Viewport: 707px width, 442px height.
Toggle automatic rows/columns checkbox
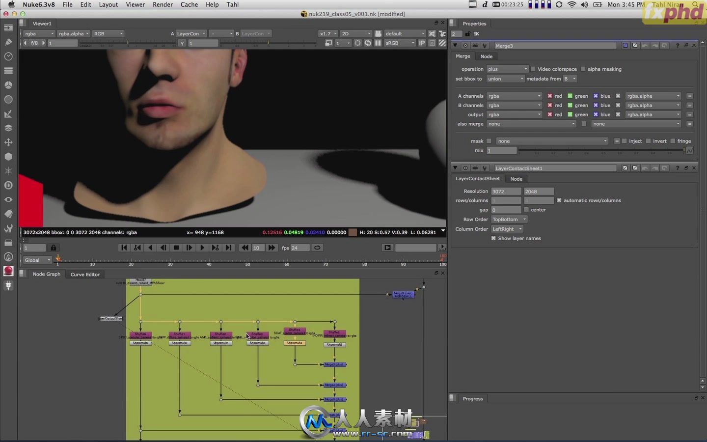tap(559, 200)
